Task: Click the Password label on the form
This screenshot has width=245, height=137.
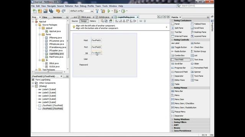Action: (83, 65)
